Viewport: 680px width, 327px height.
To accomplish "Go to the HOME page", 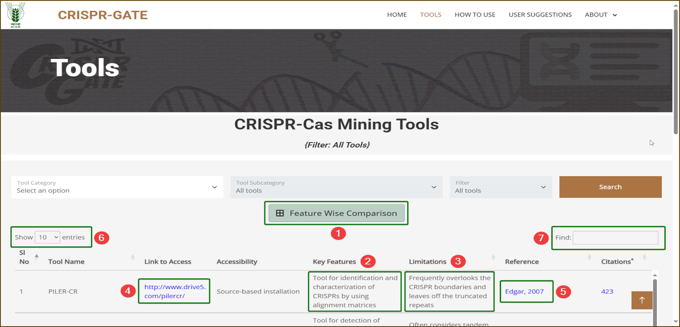I will (397, 15).
